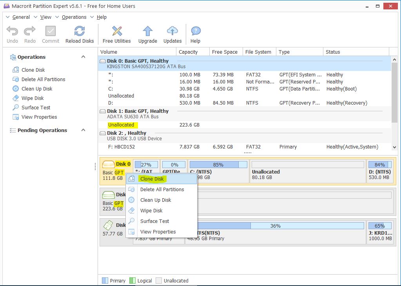Select the Unallocated row under Disk 1
This screenshot has width=401, height=286.
pos(121,125)
